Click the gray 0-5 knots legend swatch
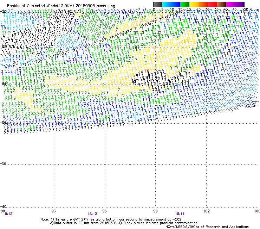Screen dimensions: 260x229 (x=158, y=4)
